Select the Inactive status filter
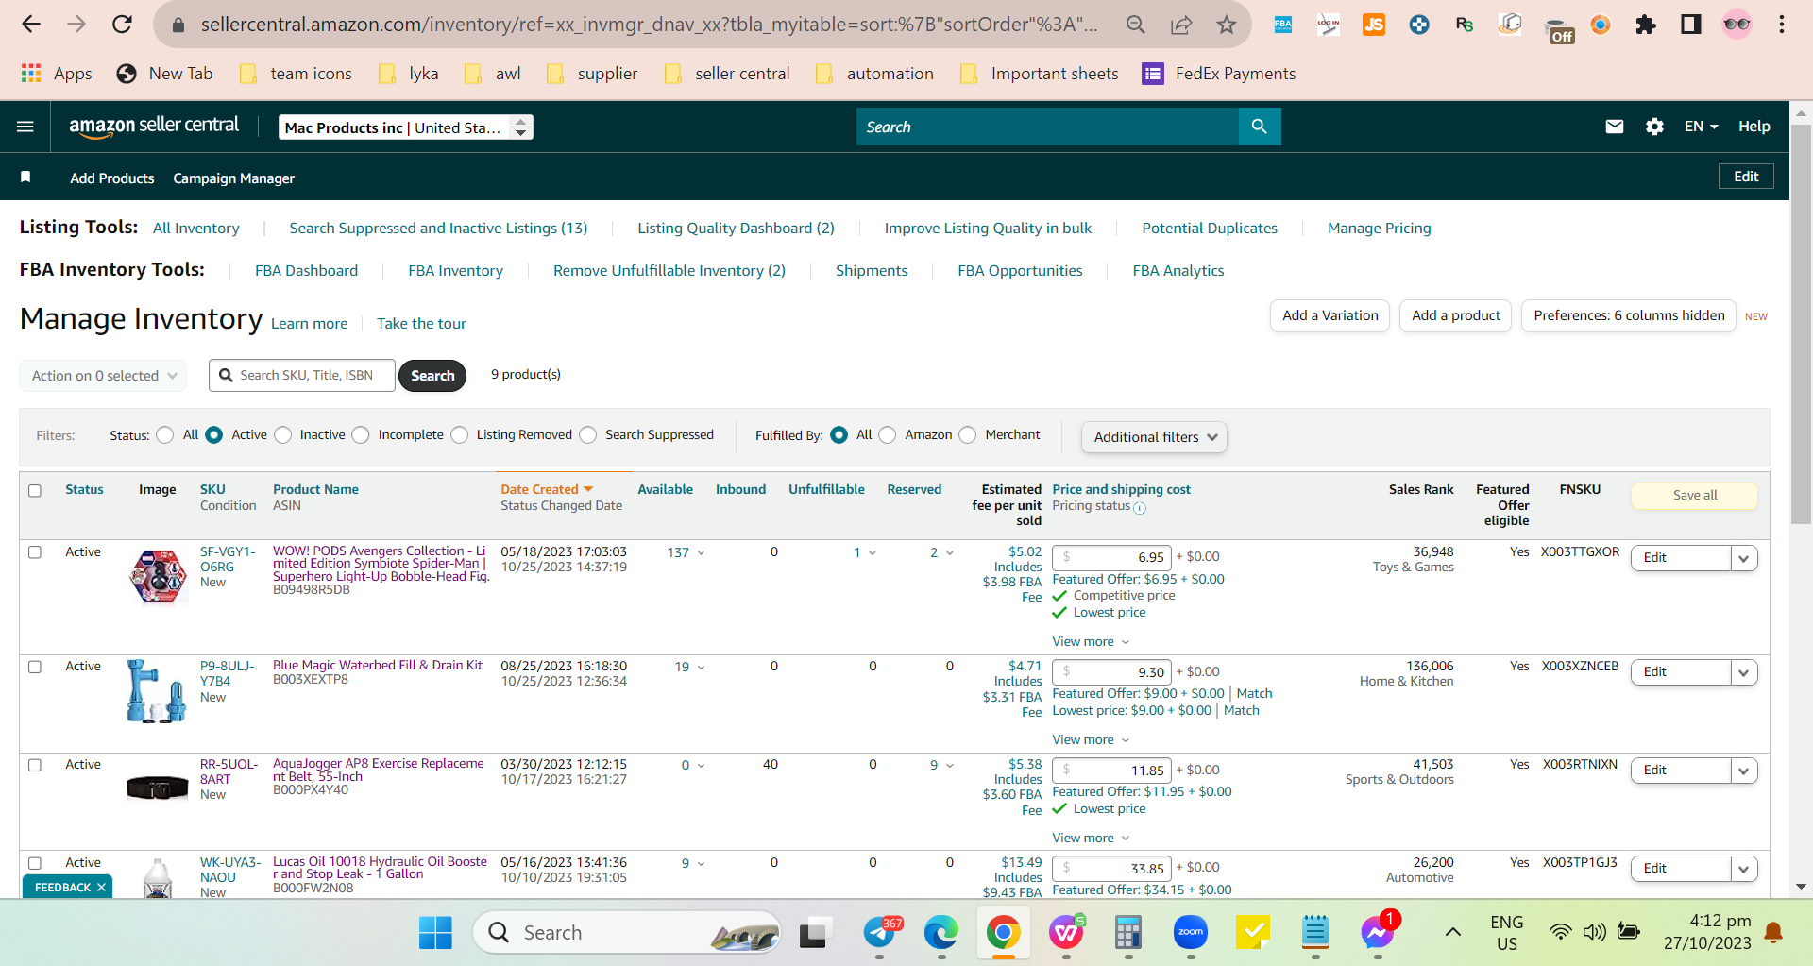The width and height of the screenshot is (1813, 966). (282, 435)
